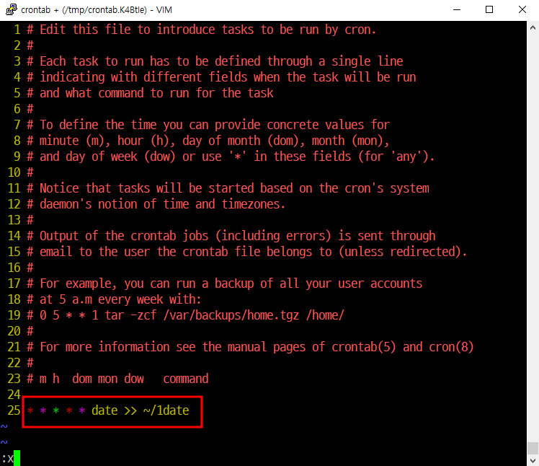Click the window title 'crontab + (/tmp/crontab.K4Btle) - VIM'
Viewport: 539px width, 466px height.
(97, 10)
